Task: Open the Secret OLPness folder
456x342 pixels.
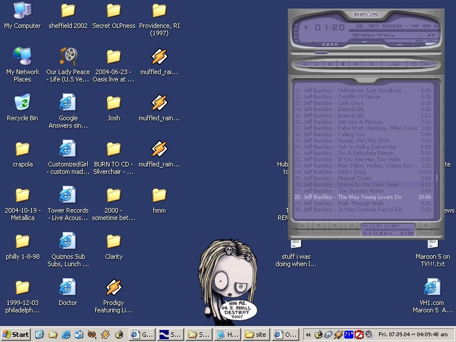Action: (x=113, y=15)
